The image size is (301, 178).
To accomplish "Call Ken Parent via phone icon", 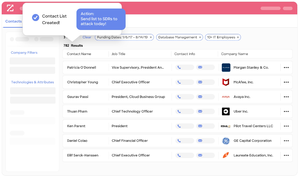I will (x=179, y=126).
